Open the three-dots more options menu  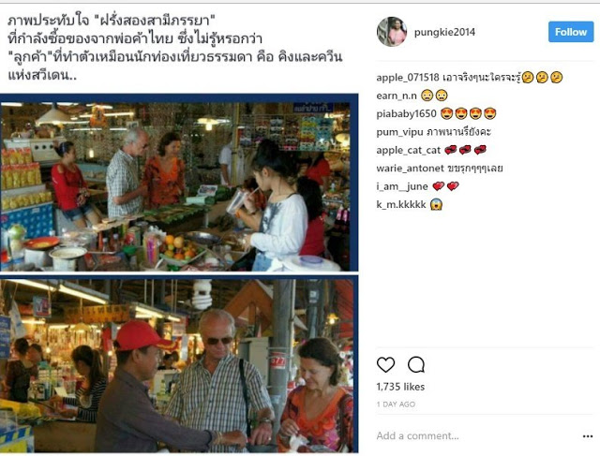(588, 436)
